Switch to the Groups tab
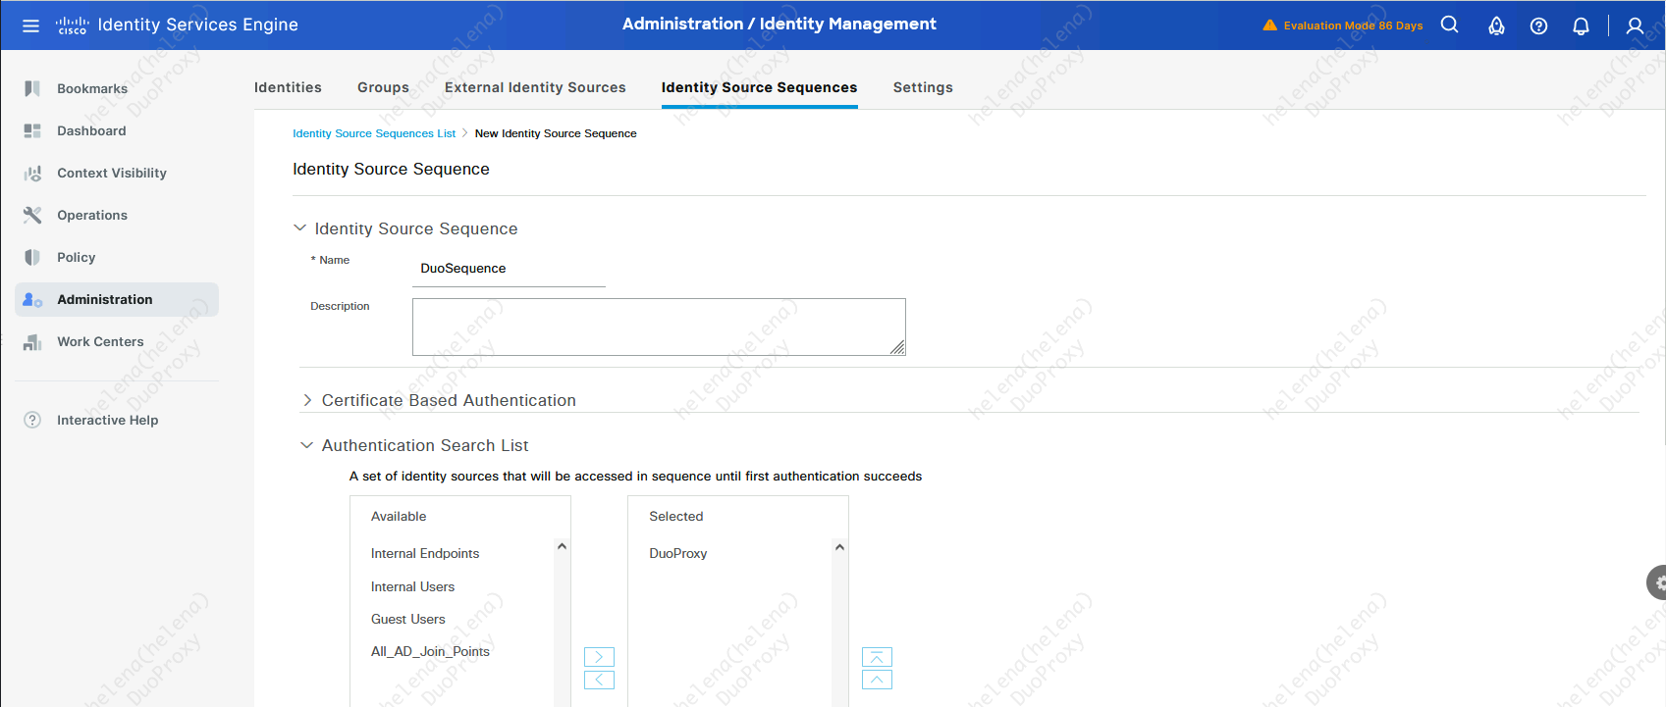 click(x=383, y=87)
